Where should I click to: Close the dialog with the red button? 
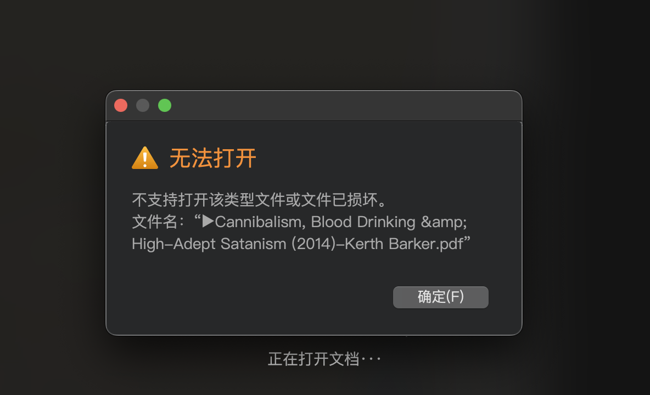[x=121, y=105]
